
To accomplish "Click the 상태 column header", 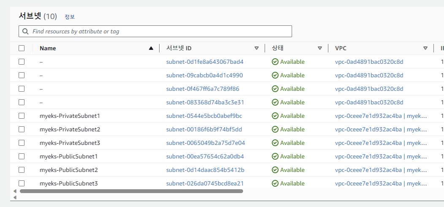I will (278, 48).
